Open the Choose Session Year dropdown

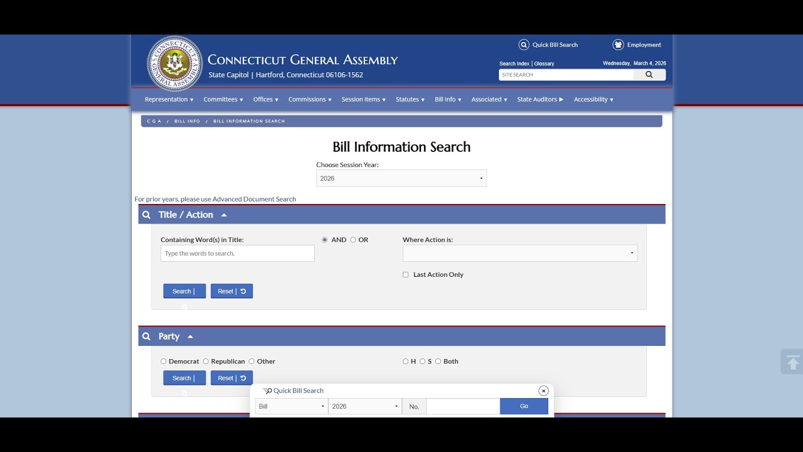(401, 178)
